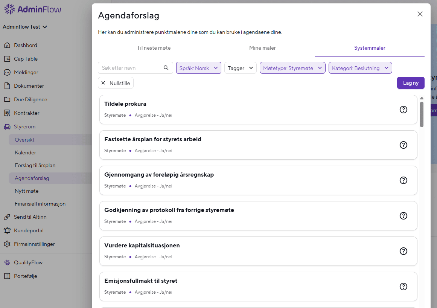Viewport: 437px width, 308px height.
Task: Click the search magnifier in the name field
Action: (166, 68)
